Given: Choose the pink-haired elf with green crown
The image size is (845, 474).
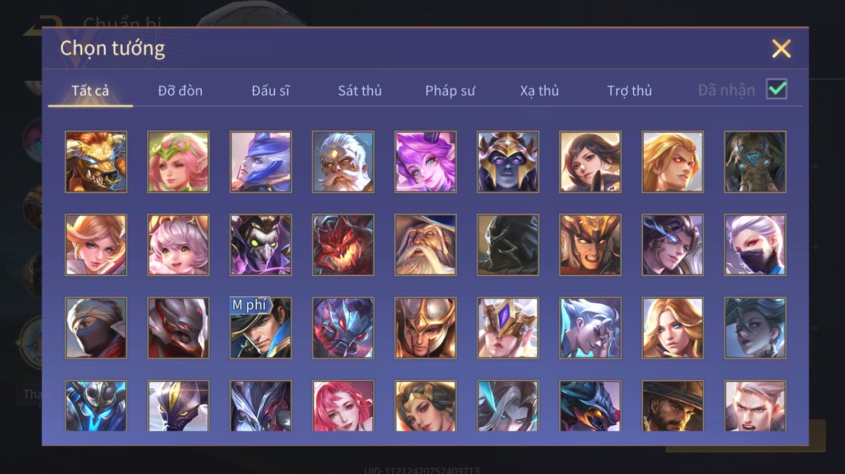Looking at the screenshot, I should (178, 162).
